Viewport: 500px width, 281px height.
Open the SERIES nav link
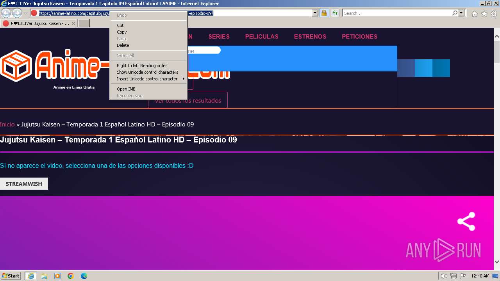click(x=219, y=37)
